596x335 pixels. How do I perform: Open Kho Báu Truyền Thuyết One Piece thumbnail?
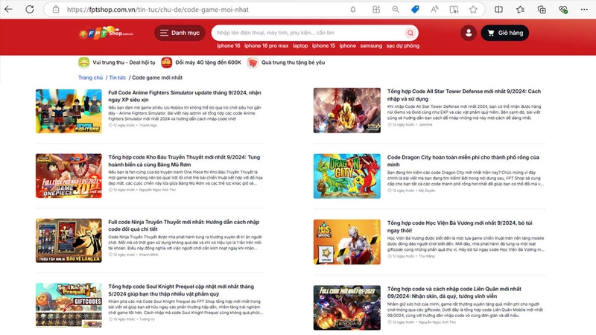click(69, 176)
